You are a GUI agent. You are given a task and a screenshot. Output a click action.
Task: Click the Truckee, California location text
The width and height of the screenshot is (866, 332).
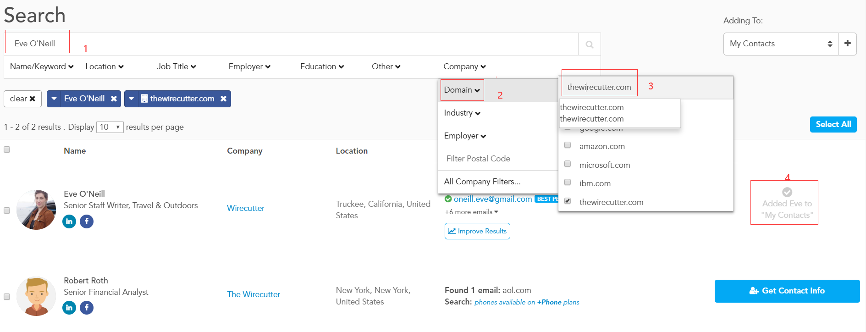pyautogui.click(x=383, y=210)
